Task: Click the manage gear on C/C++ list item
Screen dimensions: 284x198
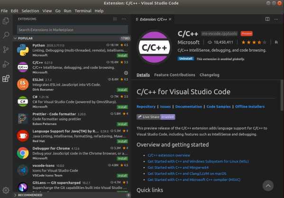Action: point(126,73)
